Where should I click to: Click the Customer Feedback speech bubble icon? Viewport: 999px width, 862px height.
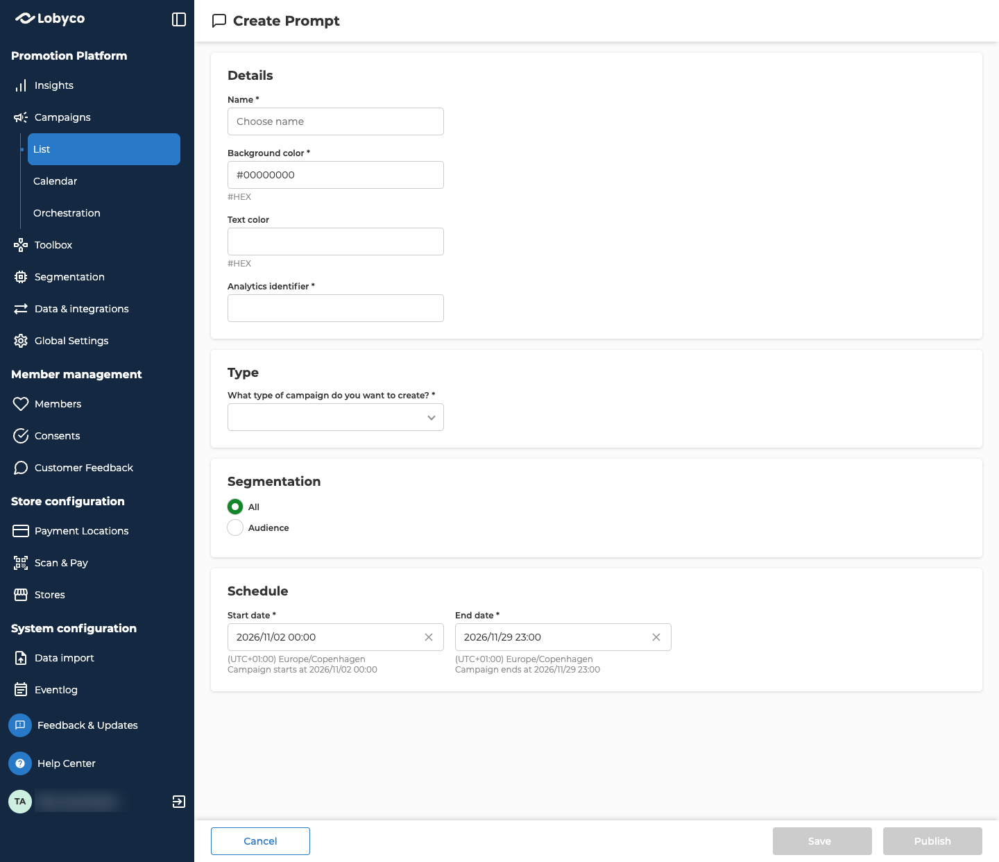[21, 468]
